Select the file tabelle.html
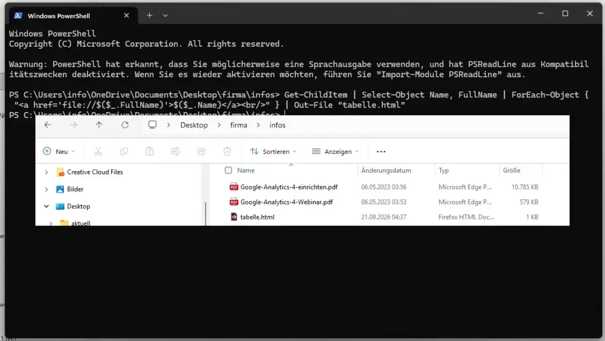This screenshot has width=605, height=341. [258, 217]
